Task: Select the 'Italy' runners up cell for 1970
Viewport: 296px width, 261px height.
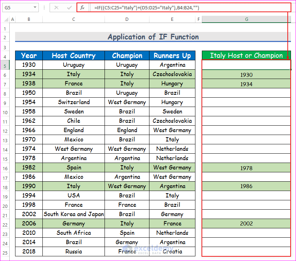Action: coord(172,139)
